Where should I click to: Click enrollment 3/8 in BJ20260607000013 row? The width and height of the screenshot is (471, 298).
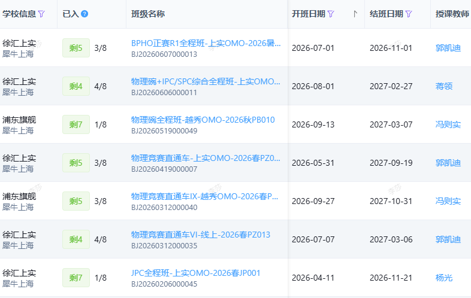(x=100, y=48)
